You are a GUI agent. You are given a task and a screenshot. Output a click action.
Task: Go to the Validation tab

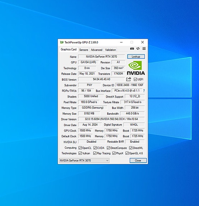point(110,50)
